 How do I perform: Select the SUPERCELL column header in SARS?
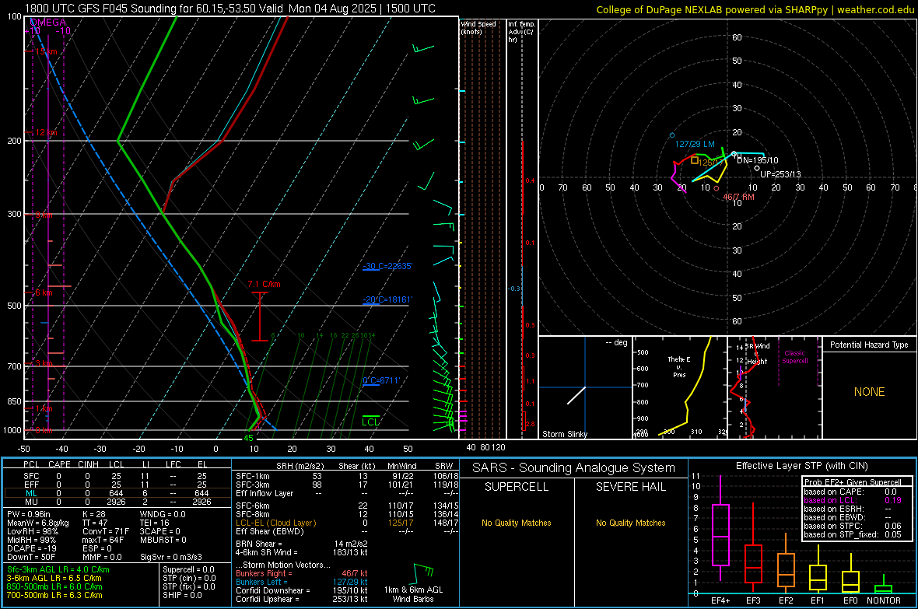[x=517, y=487]
